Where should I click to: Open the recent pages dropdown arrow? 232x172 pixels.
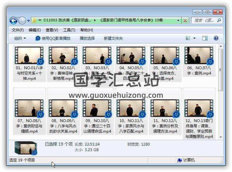click(x=29, y=21)
